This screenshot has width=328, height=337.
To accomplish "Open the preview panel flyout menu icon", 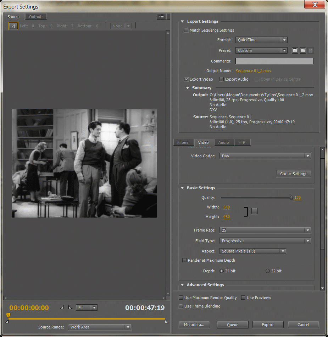I will coord(161,16).
